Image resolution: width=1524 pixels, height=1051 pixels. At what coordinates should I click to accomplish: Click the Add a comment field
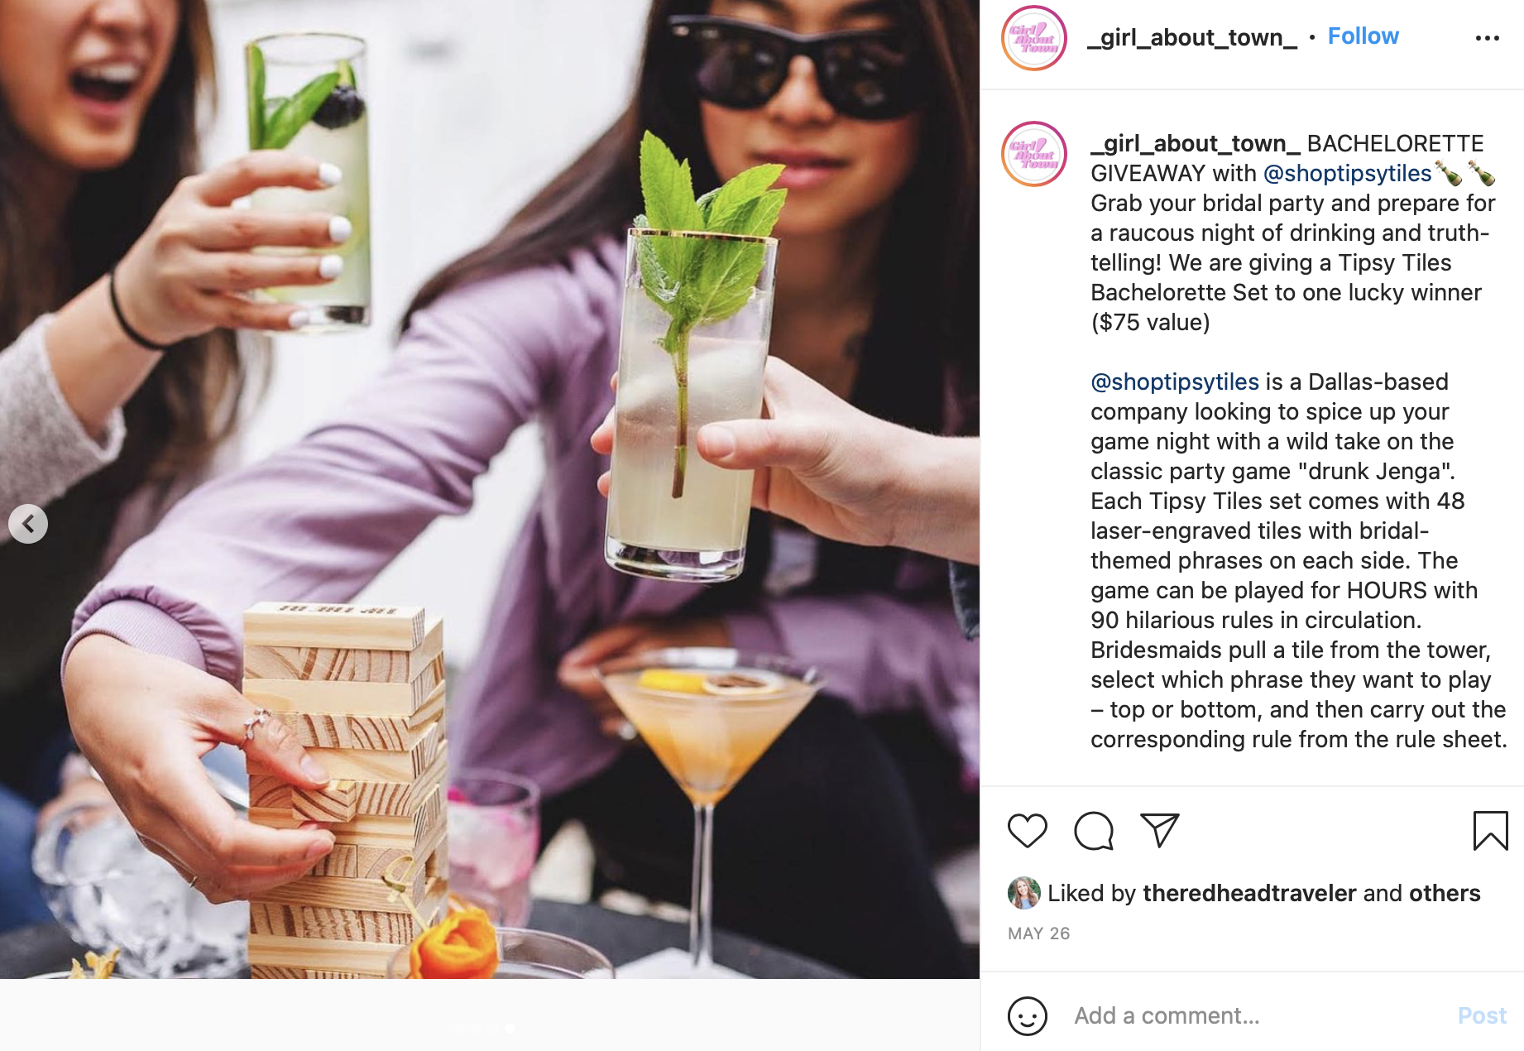[1257, 1015]
